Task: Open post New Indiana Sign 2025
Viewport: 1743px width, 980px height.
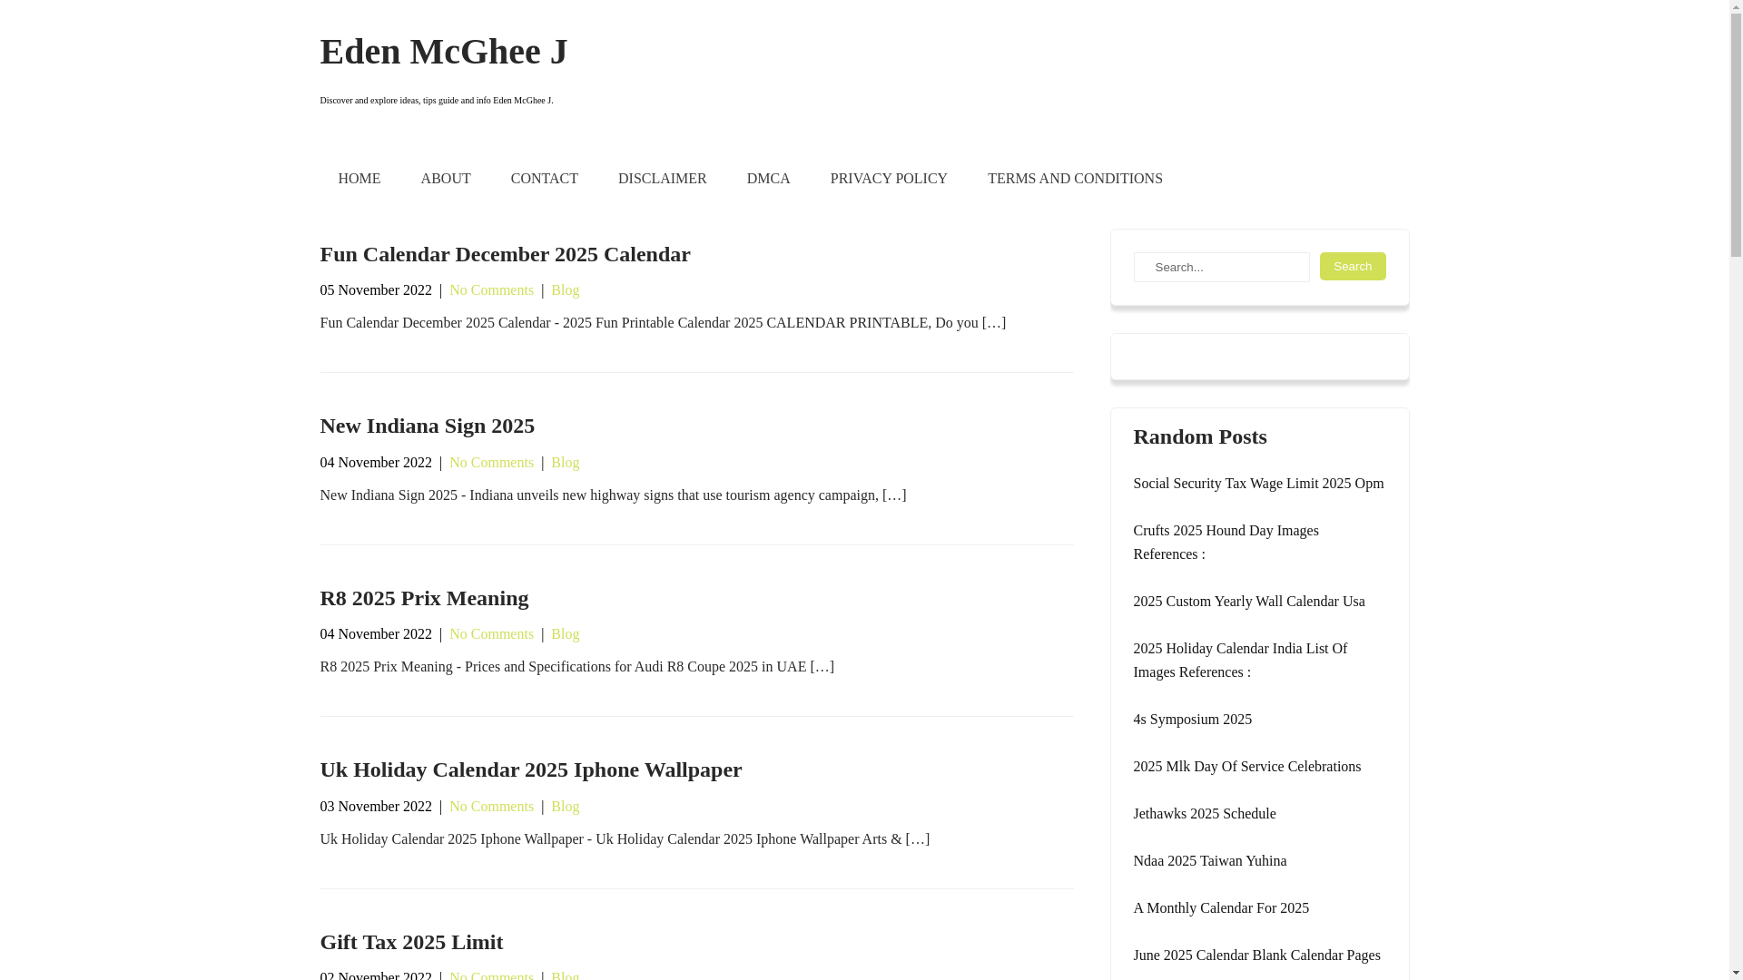Action: coord(427,426)
